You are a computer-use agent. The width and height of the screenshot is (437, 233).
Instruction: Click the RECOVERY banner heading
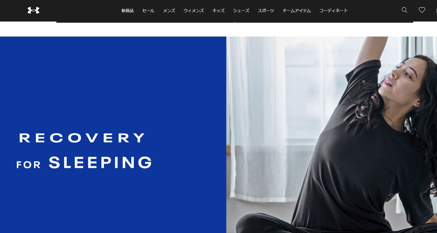click(x=82, y=138)
